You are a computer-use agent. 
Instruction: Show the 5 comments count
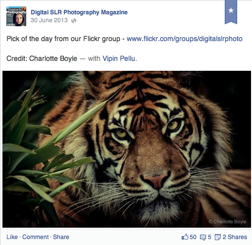point(209,237)
